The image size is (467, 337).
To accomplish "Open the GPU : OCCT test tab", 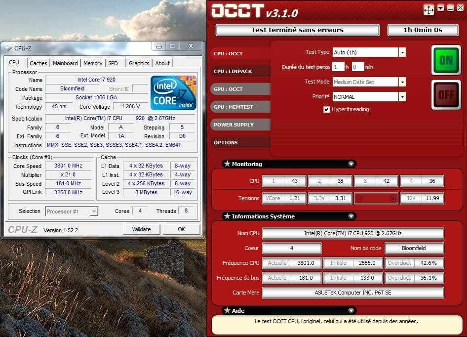I will point(240,89).
